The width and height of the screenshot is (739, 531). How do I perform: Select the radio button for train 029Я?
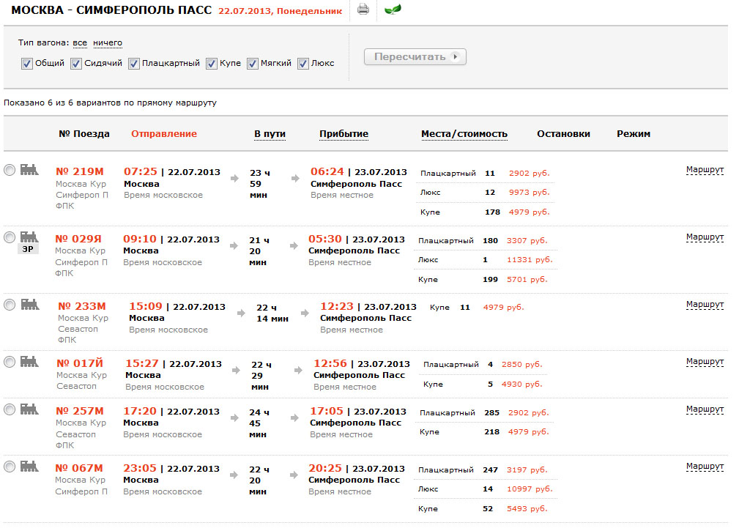(x=10, y=237)
